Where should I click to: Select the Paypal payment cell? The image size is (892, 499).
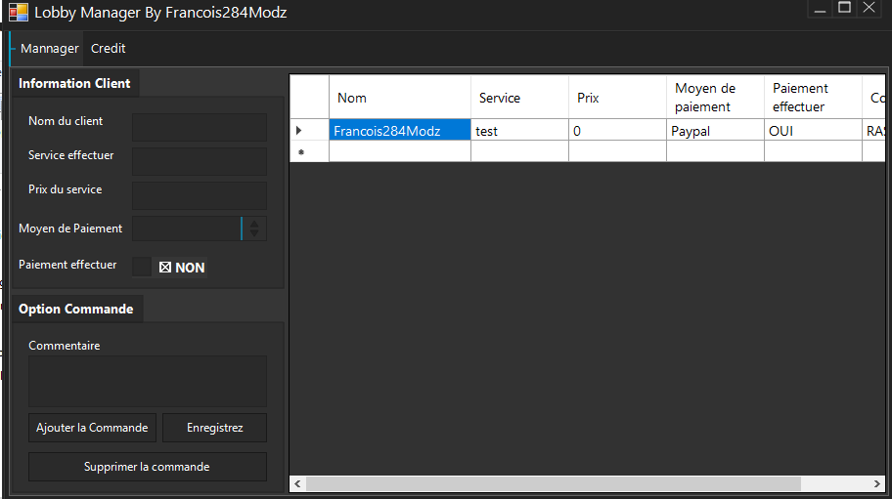pyautogui.click(x=715, y=130)
